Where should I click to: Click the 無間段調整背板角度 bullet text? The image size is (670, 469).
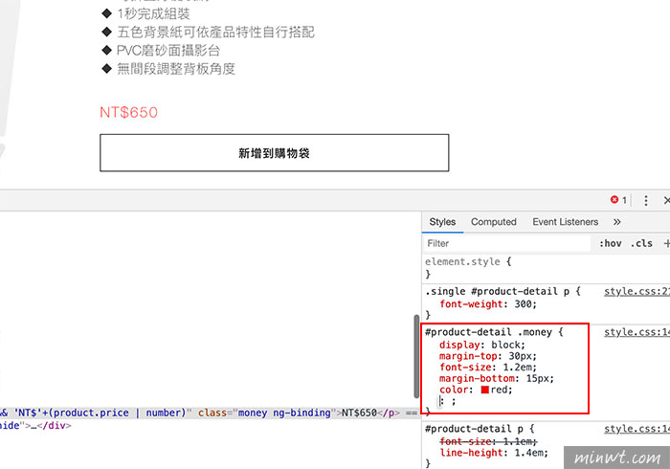point(176,69)
